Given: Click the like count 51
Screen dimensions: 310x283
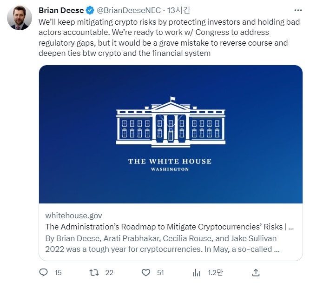Looking at the screenshot, I should (x=160, y=273).
